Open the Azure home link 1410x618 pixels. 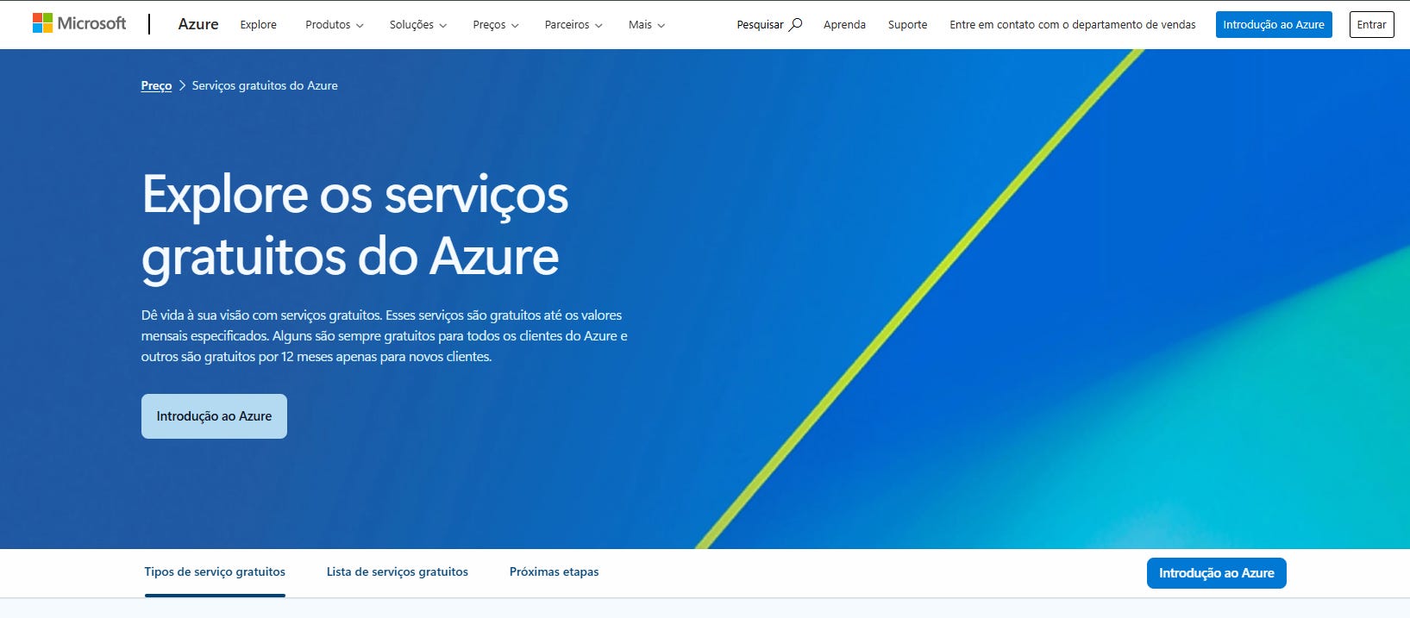[198, 24]
